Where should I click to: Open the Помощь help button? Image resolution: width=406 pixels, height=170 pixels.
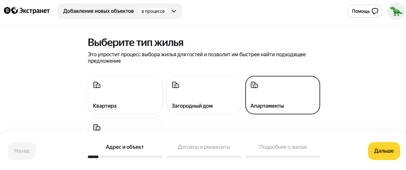(364, 11)
